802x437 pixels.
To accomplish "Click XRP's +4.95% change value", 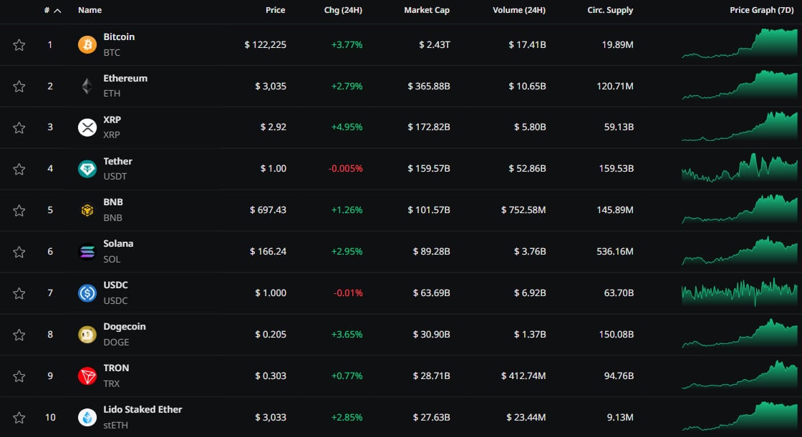I will point(347,127).
